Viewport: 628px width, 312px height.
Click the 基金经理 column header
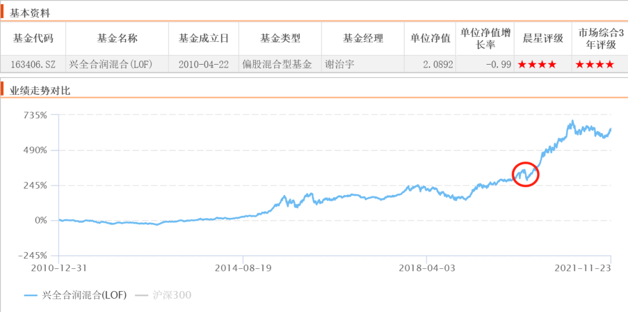tap(363, 38)
